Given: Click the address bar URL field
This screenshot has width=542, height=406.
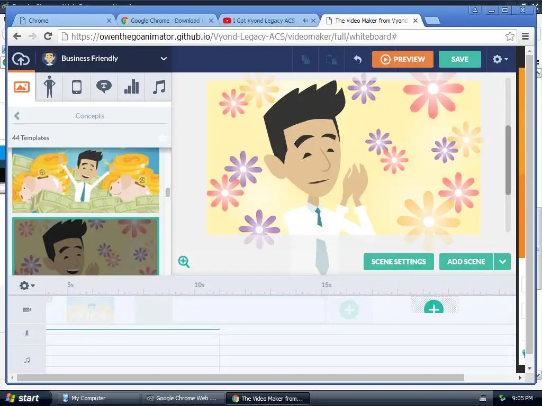Looking at the screenshot, I should (287, 36).
